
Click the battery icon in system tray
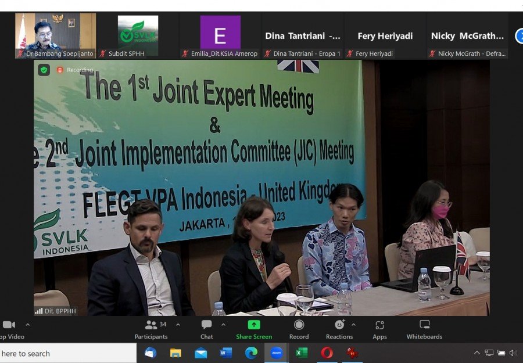501,353
